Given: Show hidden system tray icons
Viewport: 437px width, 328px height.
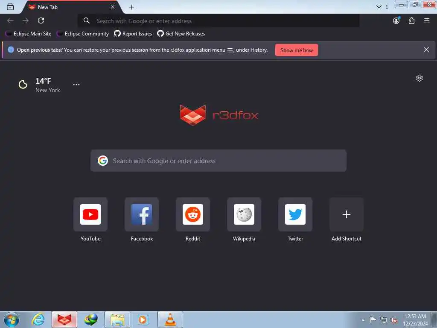Looking at the screenshot, I should (363, 320).
